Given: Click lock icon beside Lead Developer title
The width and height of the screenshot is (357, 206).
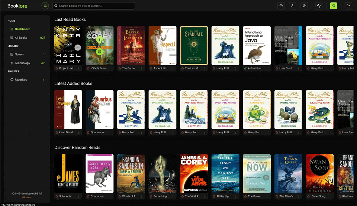Looking at the screenshot, I should point(57,133).
